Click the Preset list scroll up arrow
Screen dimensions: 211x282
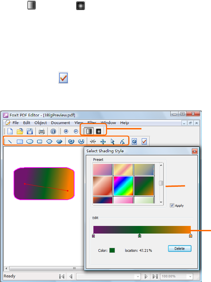coord(161,165)
